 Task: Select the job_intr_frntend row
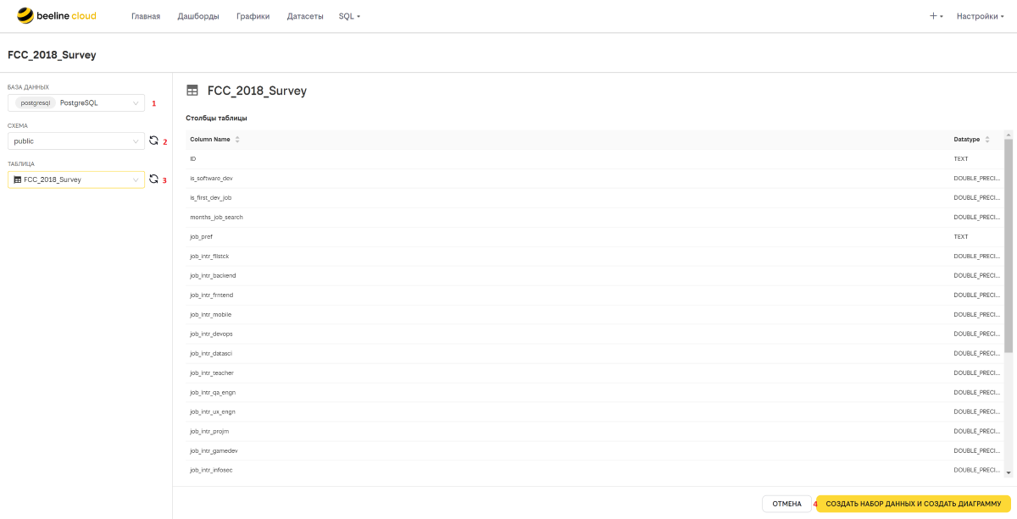tap(595, 295)
